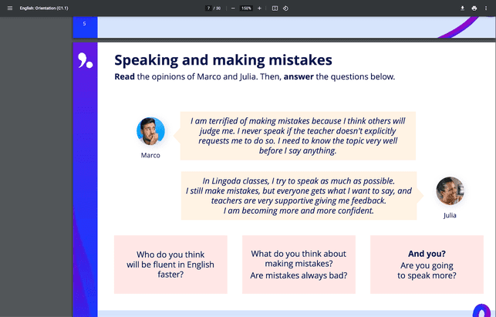This screenshot has width=496, height=317.
Task: Click the 'Who do you think' question card
Action: pos(170,264)
